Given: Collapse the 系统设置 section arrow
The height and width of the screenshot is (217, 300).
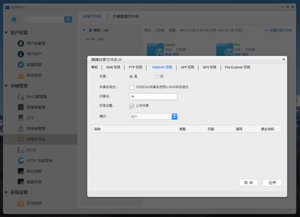Looking at the screenshot, I should 6,192.
